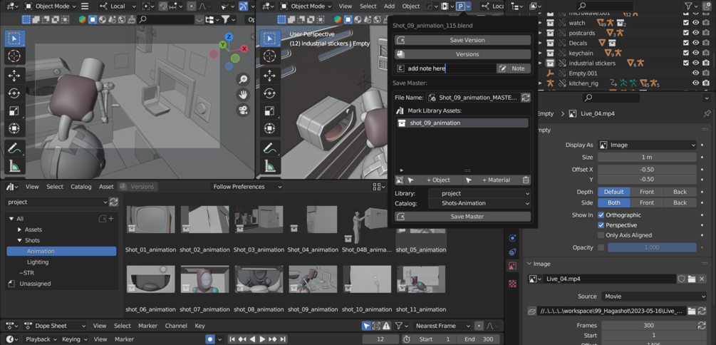This screenshot has height=345, width=716.
Task: Select the Move tool in right viewport
Action: coord(270,76)
